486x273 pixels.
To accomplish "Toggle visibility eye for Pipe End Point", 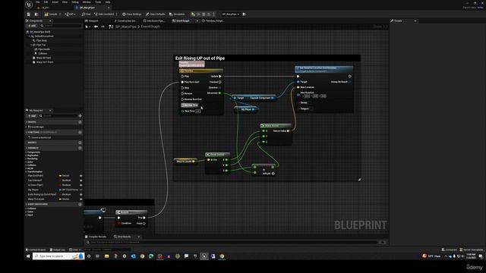I will click(81, 176).
